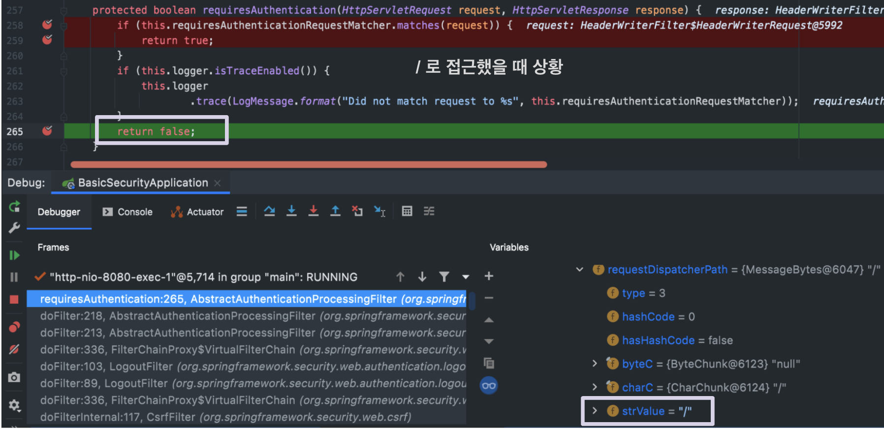Select the type = 3 variable
Viewport: 884px width, 430px height.
tap(636, 293)
